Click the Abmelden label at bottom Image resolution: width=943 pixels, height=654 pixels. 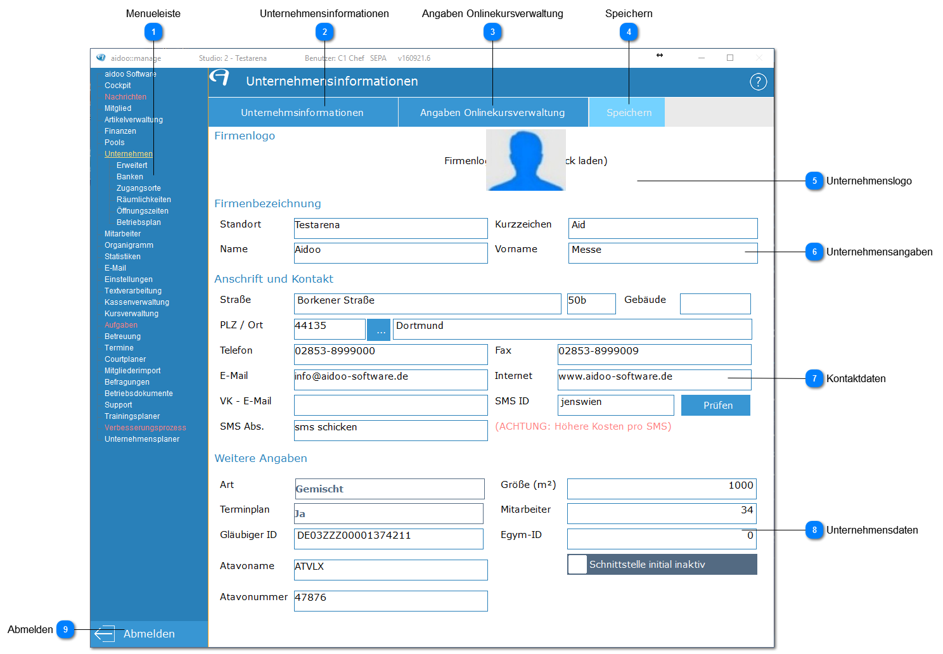click(x=149, y=634)
